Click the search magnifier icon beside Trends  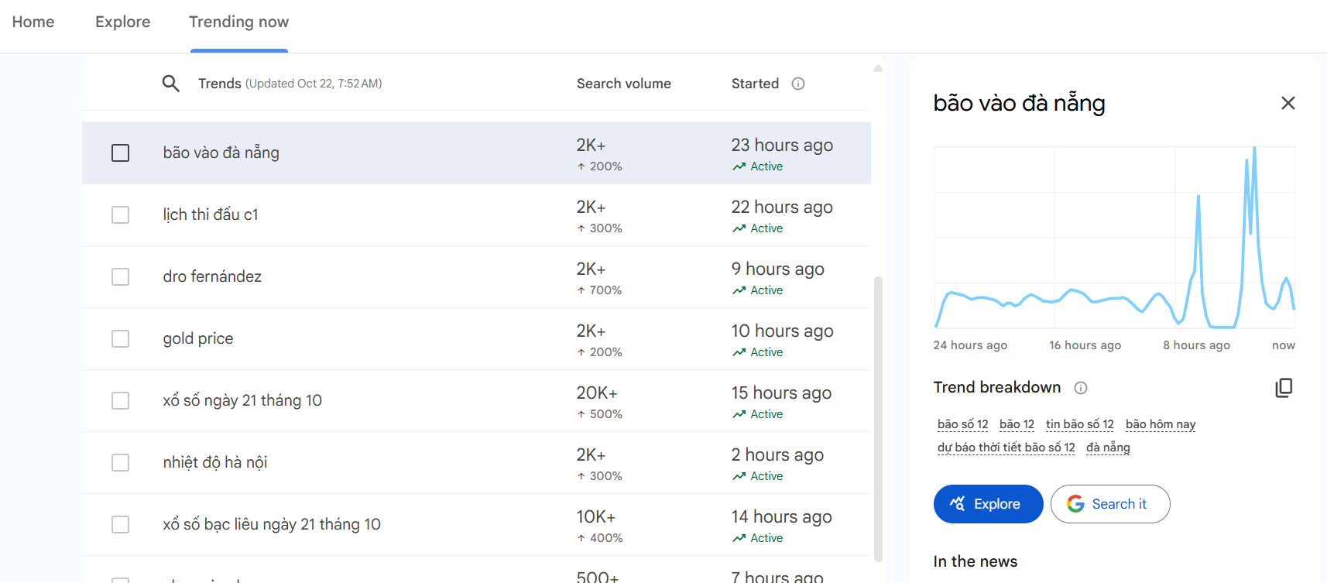point(170,84)
